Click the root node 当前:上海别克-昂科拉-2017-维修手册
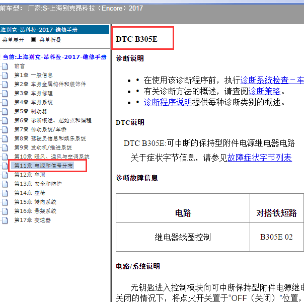Screen dimensions: 304x302 (x=55, y=57)
